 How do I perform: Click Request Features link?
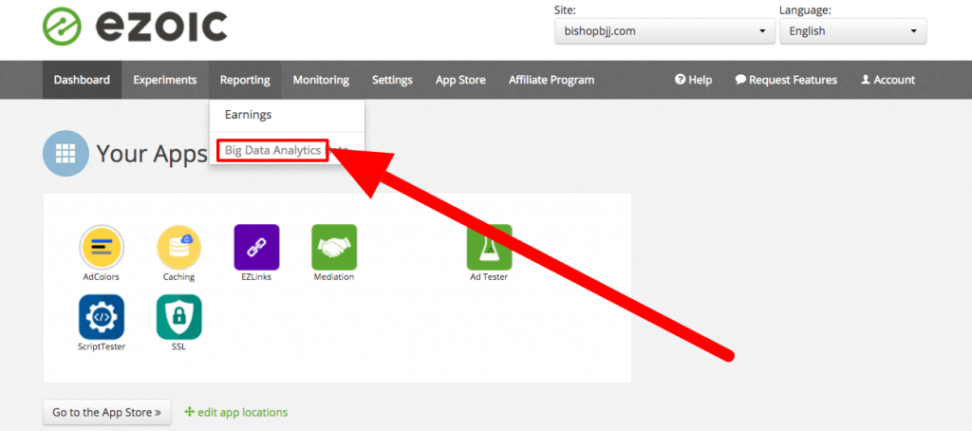pos(786,80)
